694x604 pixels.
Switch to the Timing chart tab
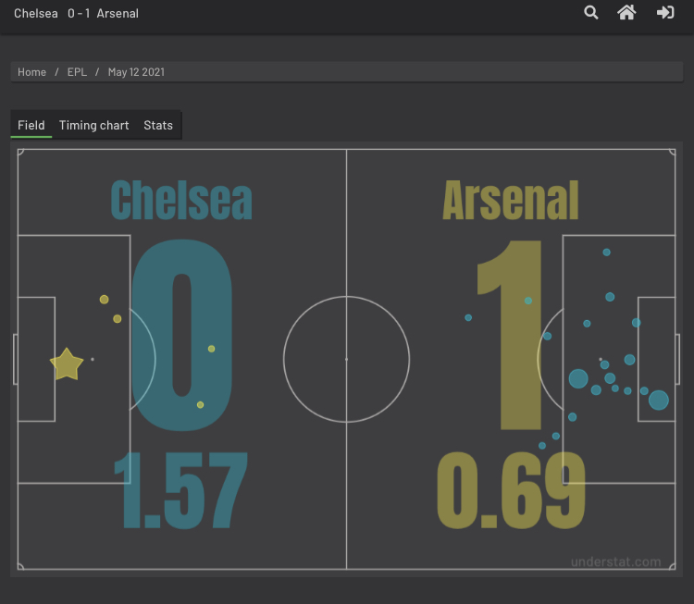pyautogui.click(x=93, y=125)
